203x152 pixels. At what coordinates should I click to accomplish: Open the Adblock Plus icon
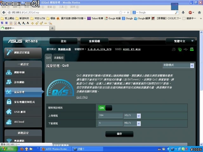190,12
